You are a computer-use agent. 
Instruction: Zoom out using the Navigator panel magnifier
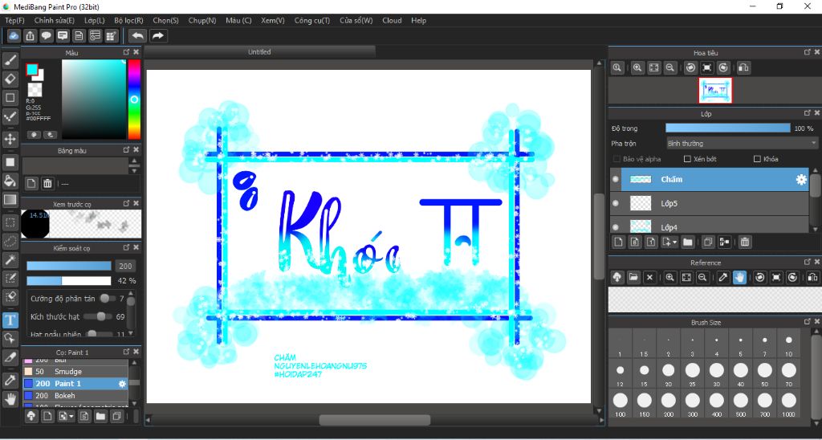tap(669, 67)
